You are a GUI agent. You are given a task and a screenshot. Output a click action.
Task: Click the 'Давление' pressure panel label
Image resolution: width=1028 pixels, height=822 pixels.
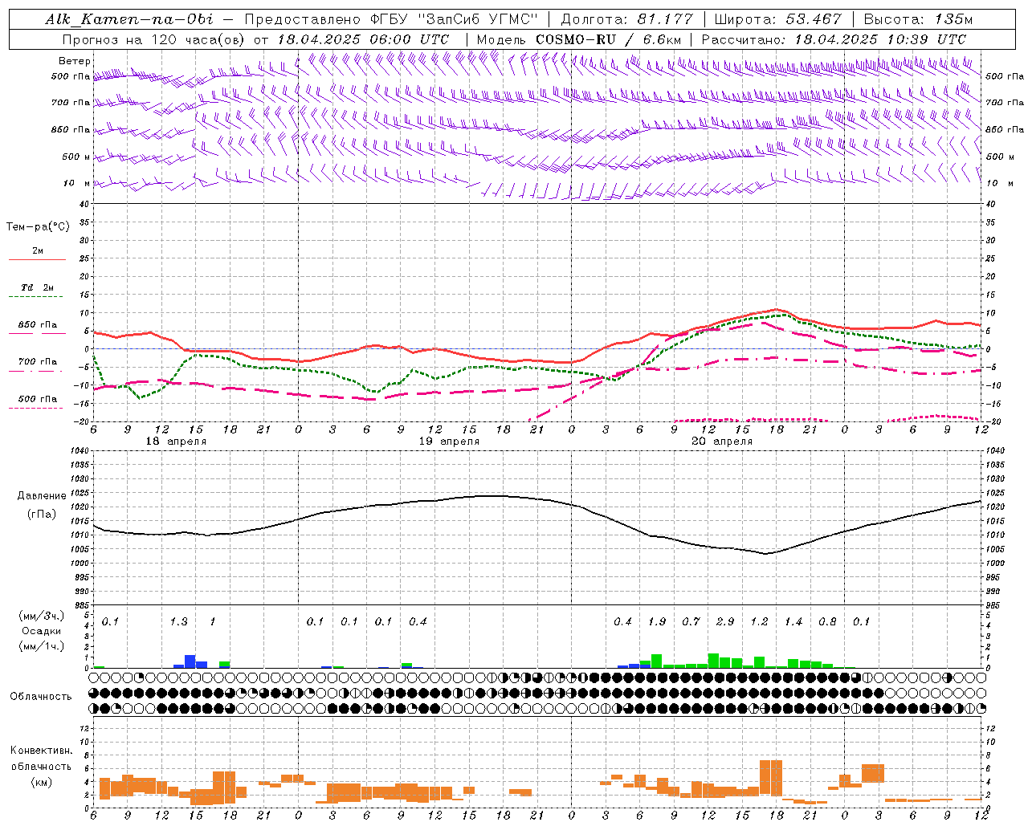42,496
